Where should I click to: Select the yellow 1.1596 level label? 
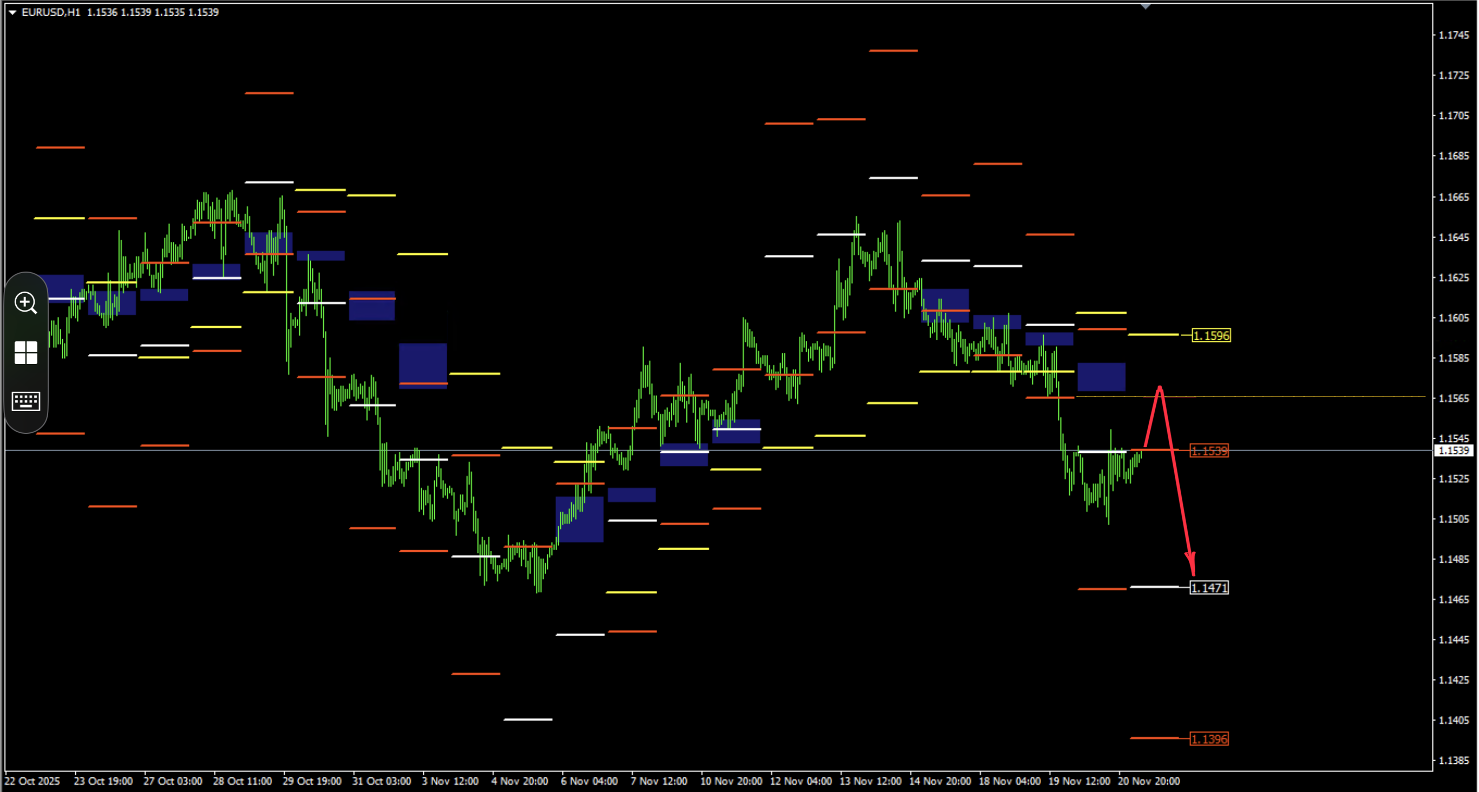coord(1211,335)
